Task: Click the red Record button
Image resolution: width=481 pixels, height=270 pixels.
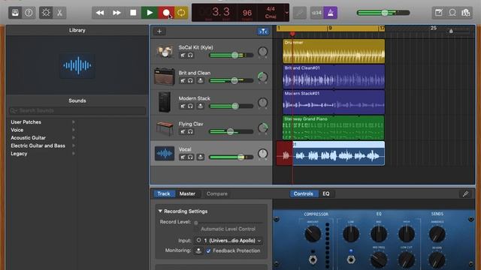Action: 166,13
